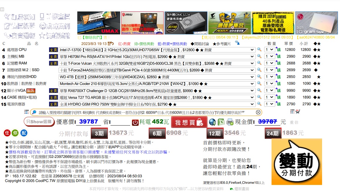
Task: Click the blue 配 circle icon
Action: (x=24, y=133)
